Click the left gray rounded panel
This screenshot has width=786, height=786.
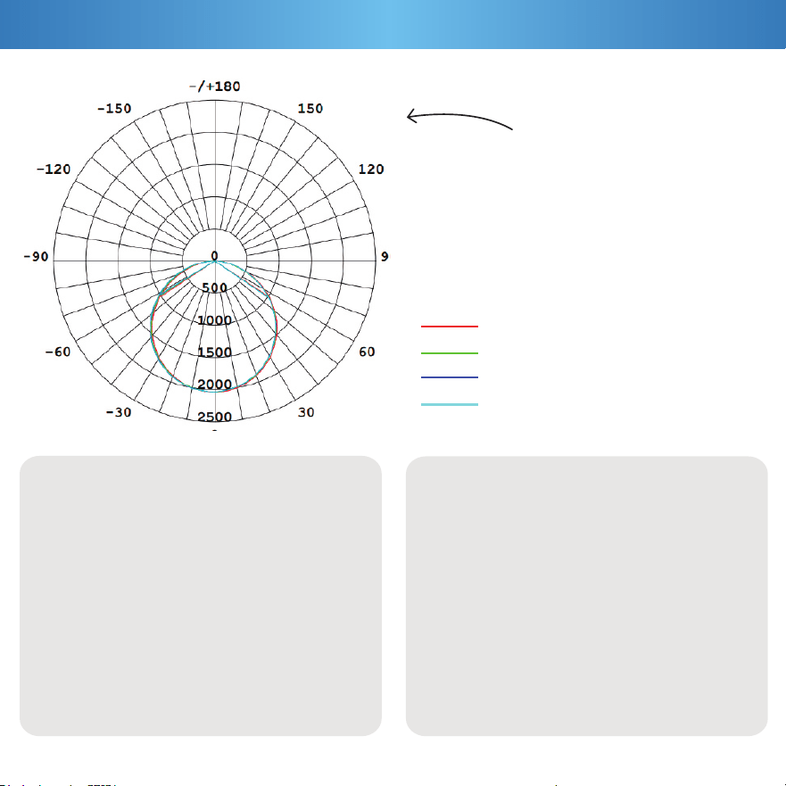[201, 595]
